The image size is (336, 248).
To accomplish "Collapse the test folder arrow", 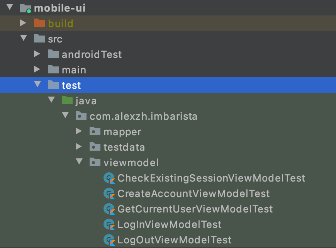I will (37, 85).
